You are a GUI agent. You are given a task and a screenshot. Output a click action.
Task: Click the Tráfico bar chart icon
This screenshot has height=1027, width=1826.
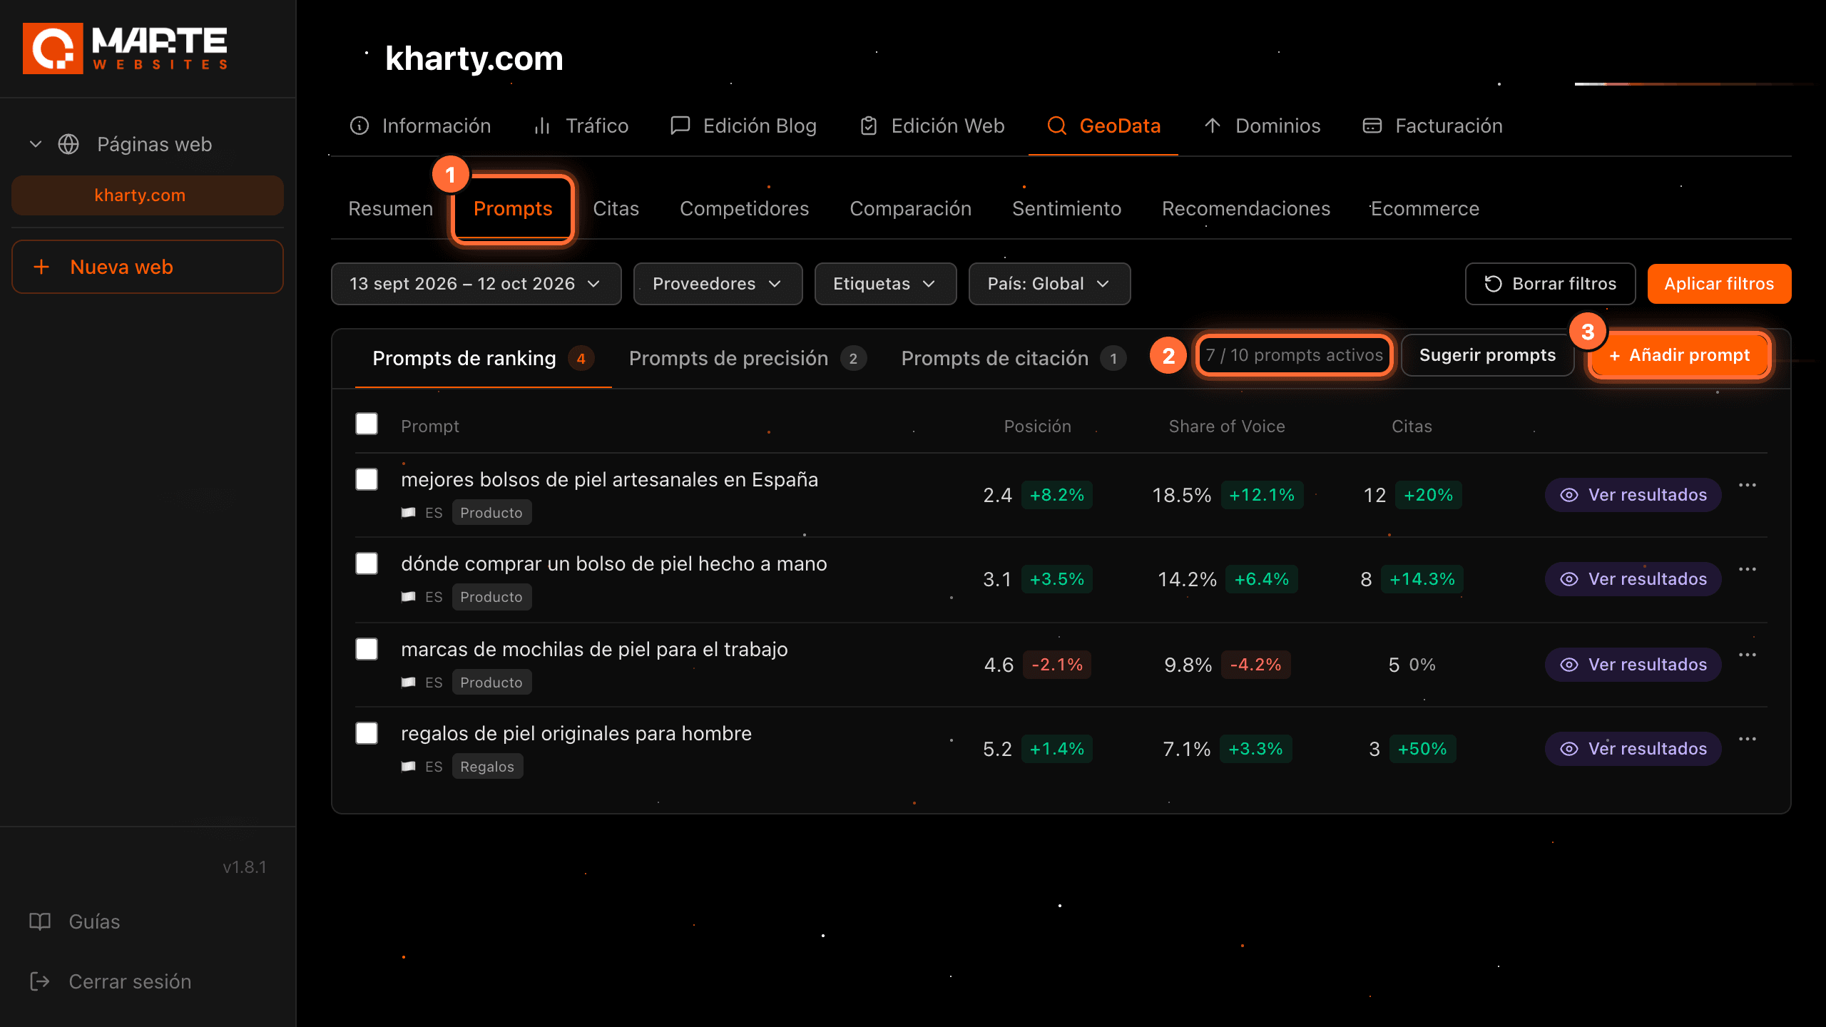pos(542,126)
